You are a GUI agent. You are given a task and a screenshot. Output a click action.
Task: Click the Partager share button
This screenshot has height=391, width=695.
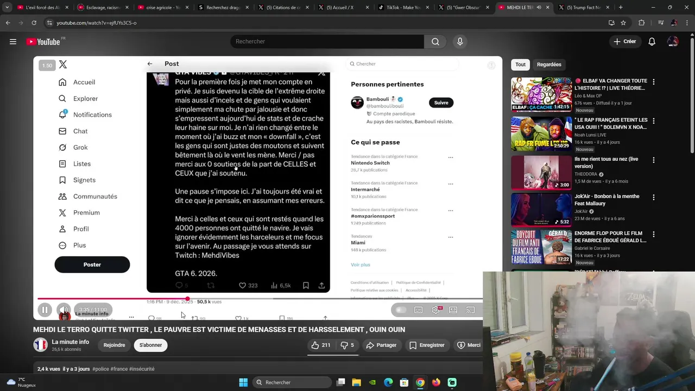pyautogui.click(x=381, y=345)
